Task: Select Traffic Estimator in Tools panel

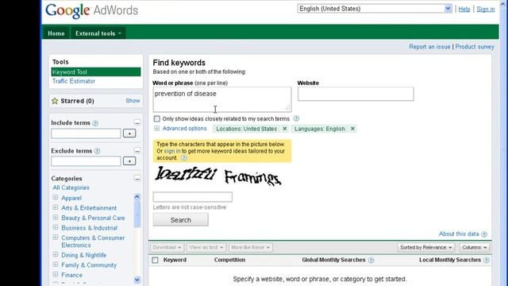Action: [74, 81]
